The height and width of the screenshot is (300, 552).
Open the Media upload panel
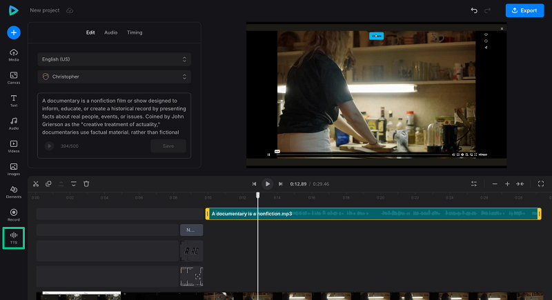(x=14, y=55)
